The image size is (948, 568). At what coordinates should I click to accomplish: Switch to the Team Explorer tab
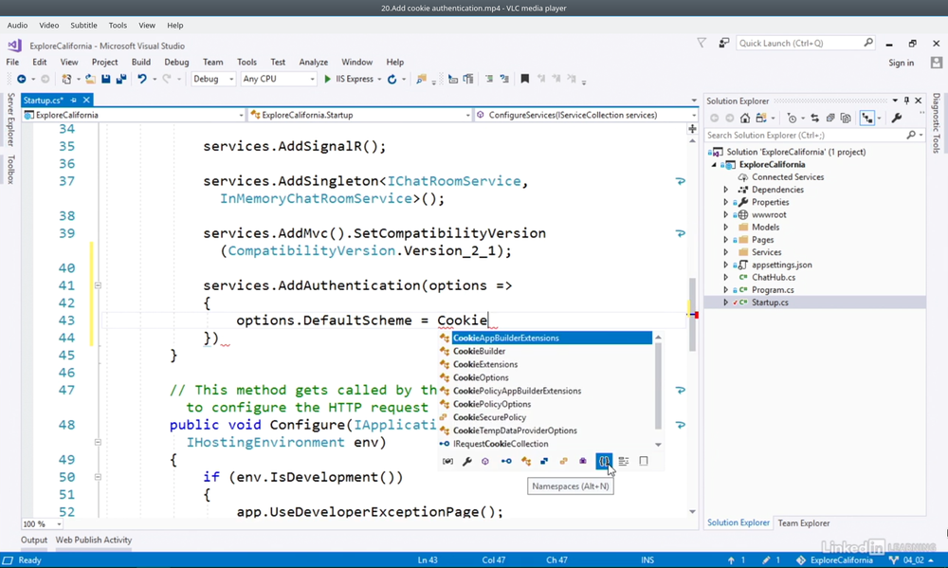coord(804,523)
